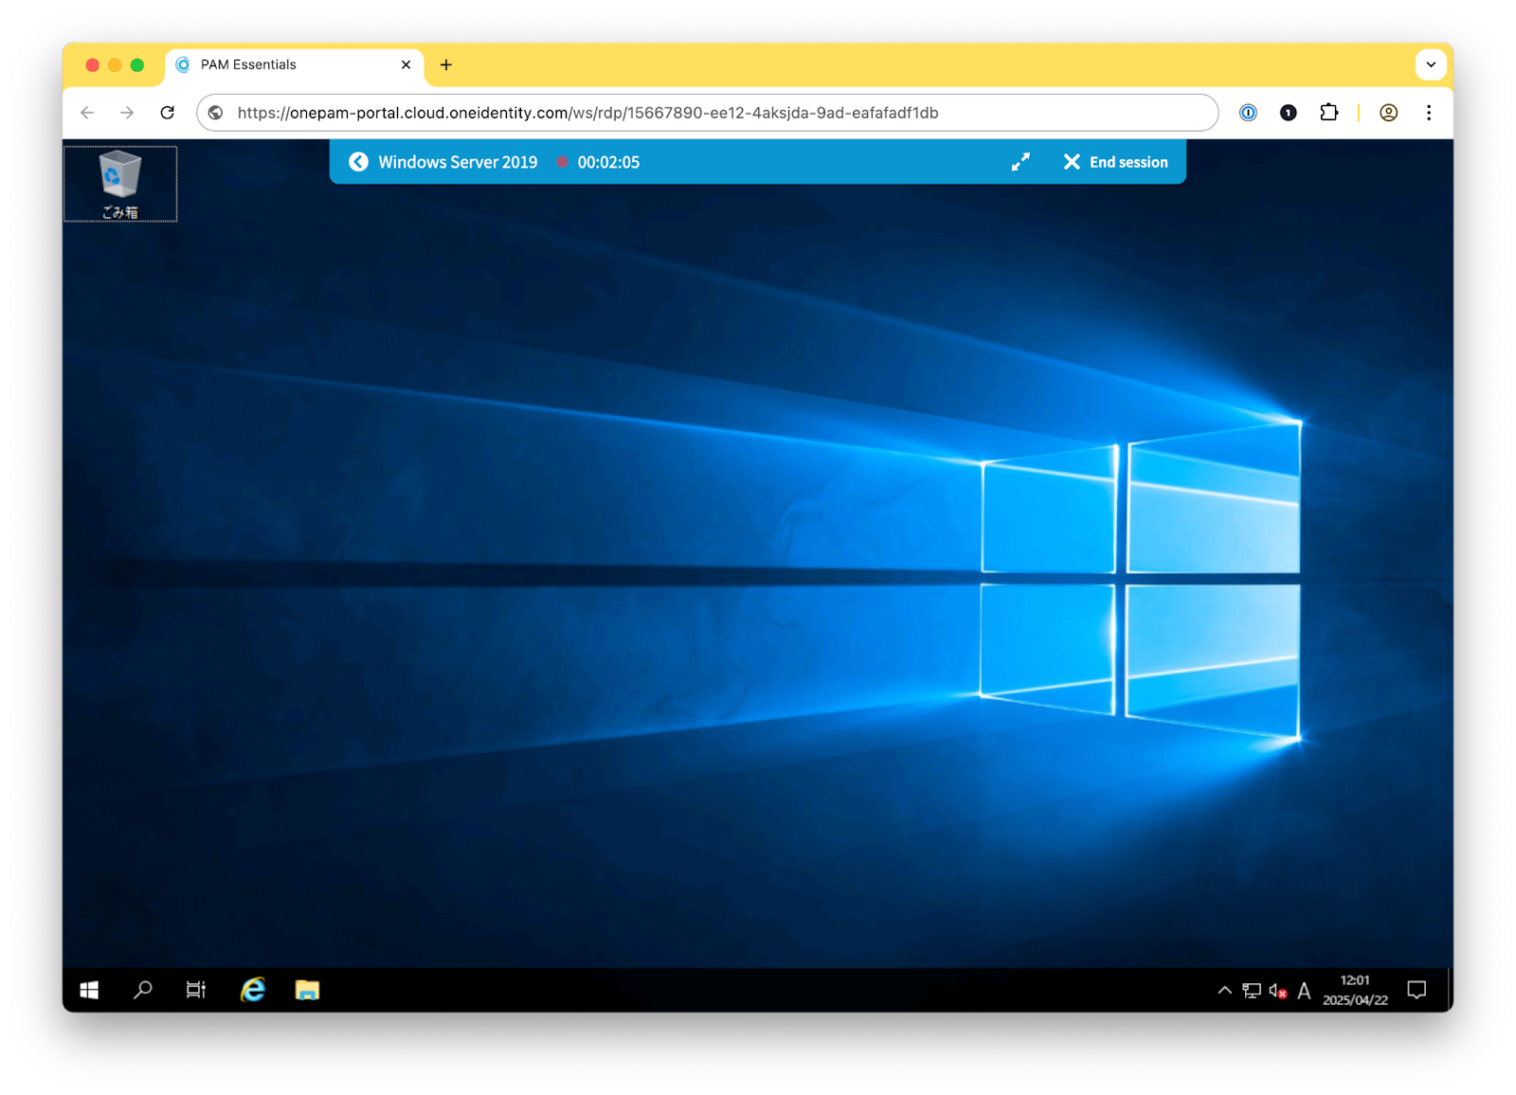The width and height of the screenshot is (1516, 1095).
Task: Open the browser Extensions puzzle menu
Action: click(x=1328, y=113)
